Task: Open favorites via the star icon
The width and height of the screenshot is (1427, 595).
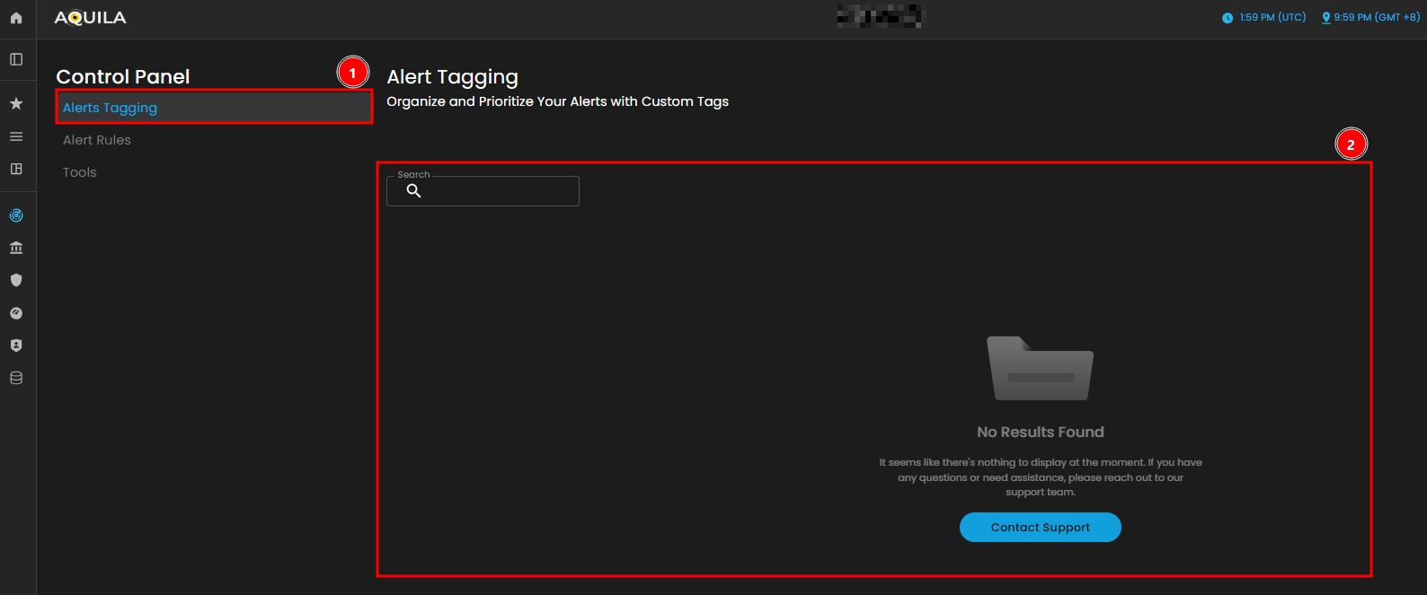Action: 16,104
